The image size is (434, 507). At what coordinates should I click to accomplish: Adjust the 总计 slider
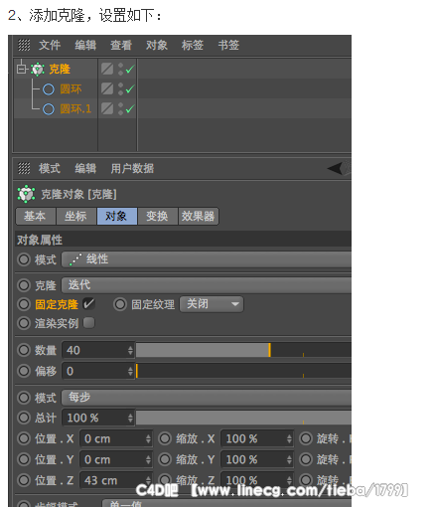click(x=243, y=418)
